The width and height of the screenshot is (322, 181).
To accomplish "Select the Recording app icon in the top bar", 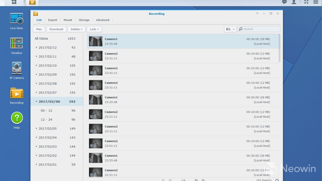I will tap(32, 3).
